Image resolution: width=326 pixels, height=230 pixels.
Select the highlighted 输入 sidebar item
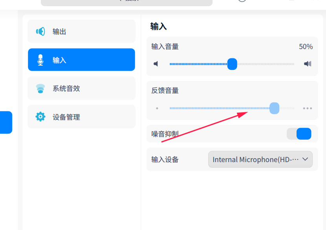(x=81, y=60)
